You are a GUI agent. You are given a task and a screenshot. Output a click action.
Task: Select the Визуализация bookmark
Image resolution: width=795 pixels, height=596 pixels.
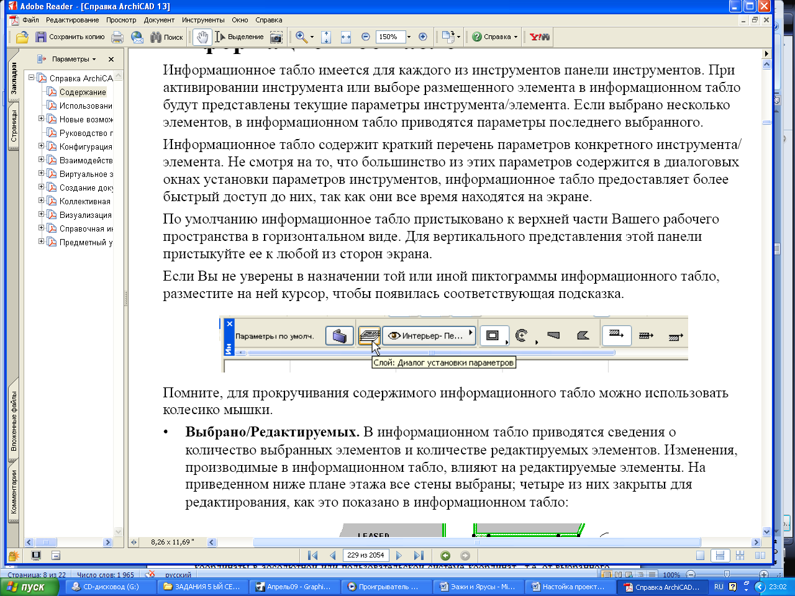[86, 215]
